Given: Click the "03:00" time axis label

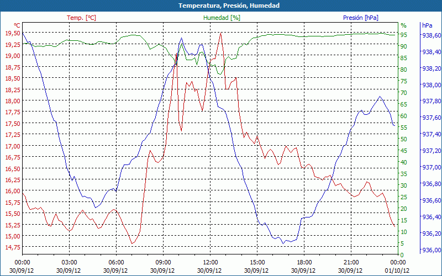Looking at the screenshot, I should (69, 262).
